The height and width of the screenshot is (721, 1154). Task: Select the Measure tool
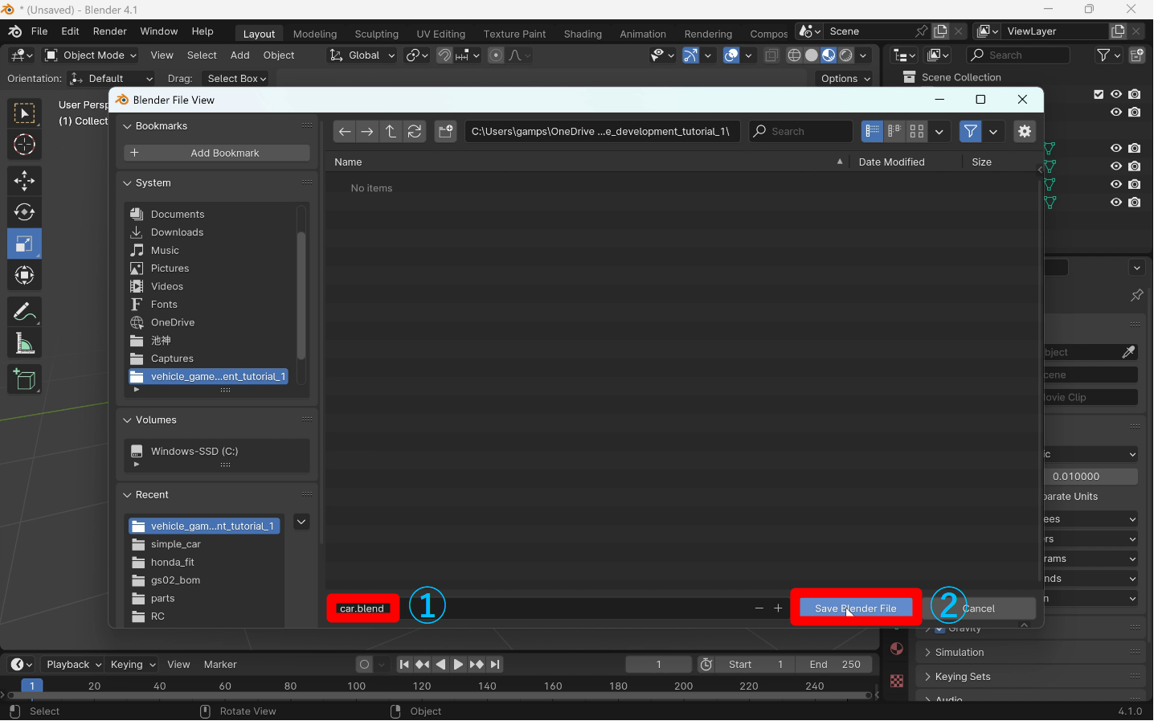[24, 344]
